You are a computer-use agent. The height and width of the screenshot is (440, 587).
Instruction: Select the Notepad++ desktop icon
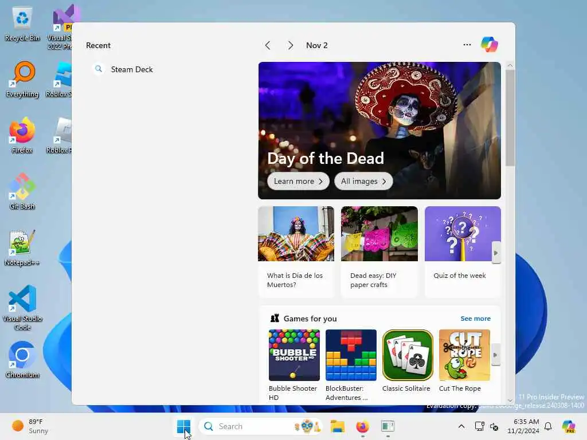(x=22, y=247)
